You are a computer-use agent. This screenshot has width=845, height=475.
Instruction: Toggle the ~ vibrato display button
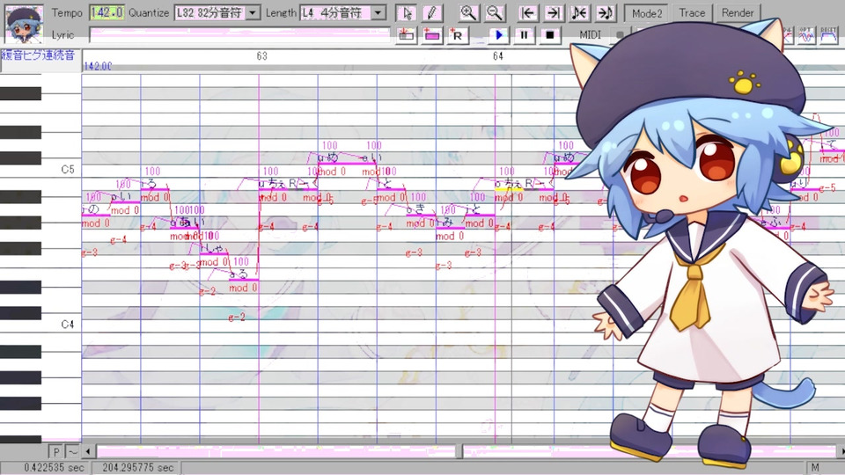tap(72, 452)
